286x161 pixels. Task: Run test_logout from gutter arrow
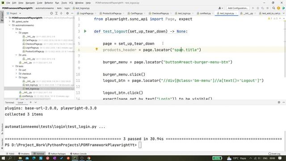pyautogui.click(x=85, y=31)
